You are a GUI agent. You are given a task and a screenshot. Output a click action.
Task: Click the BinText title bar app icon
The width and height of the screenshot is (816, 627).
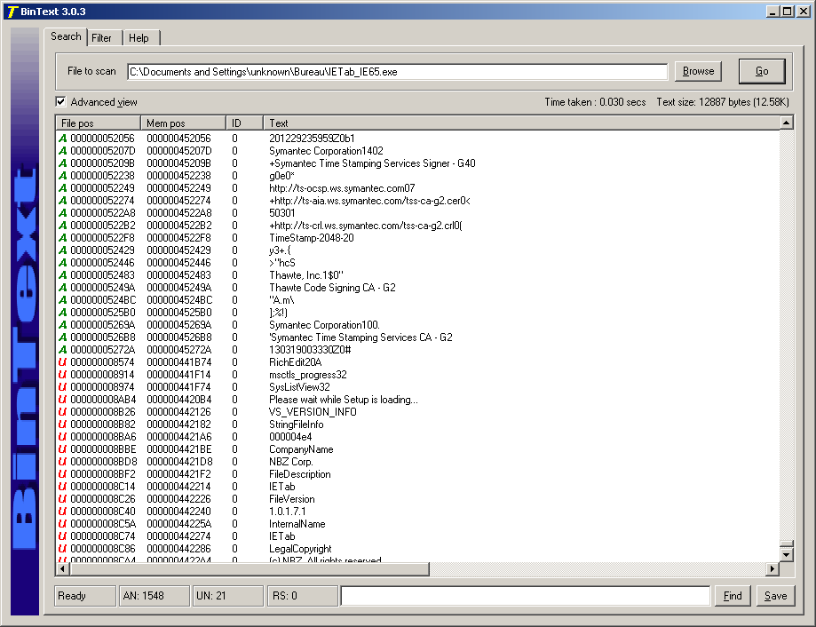tap(10, 11)
